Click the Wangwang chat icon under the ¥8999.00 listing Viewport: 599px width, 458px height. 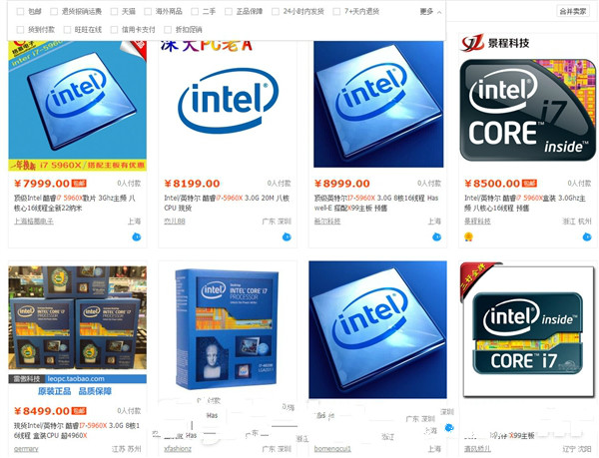click(x=436, y=237)
